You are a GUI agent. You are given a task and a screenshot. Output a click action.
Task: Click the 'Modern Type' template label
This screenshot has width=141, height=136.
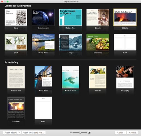point(70,28)
